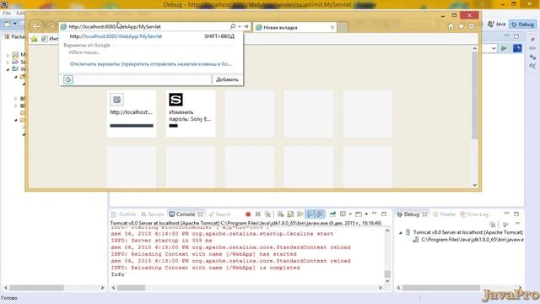
Task: Collapse the Tomcat v8.0 Server node in Debug view
Action: pyautogui.click(x=401, y=233)
